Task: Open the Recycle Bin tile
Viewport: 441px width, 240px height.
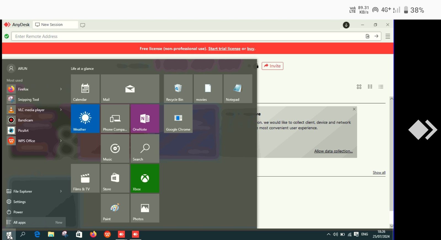Action: tap(178, 89)
